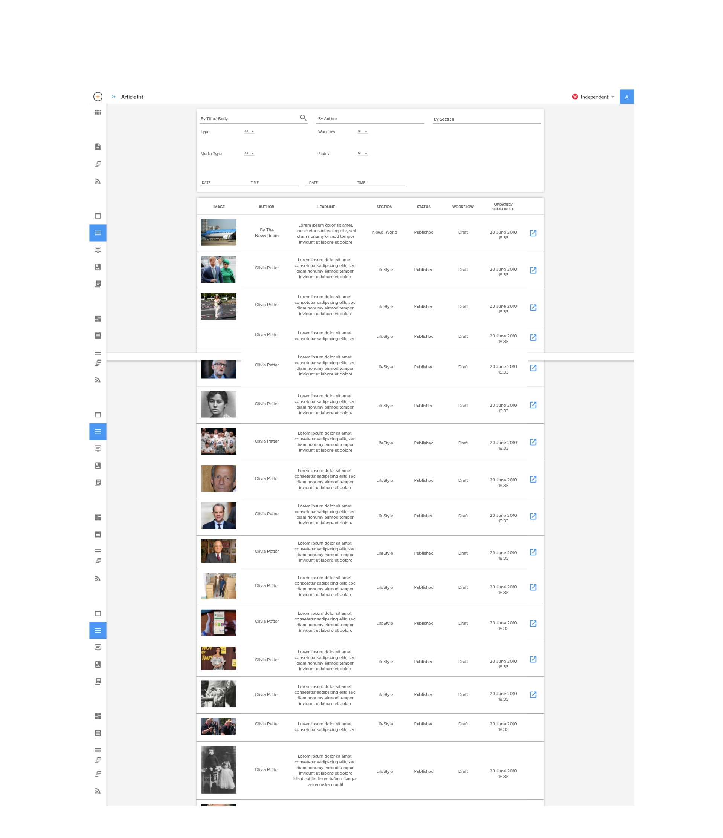Click the By Author filter field
Viewport: 723px width, 838px height.
tap(369, 119)
